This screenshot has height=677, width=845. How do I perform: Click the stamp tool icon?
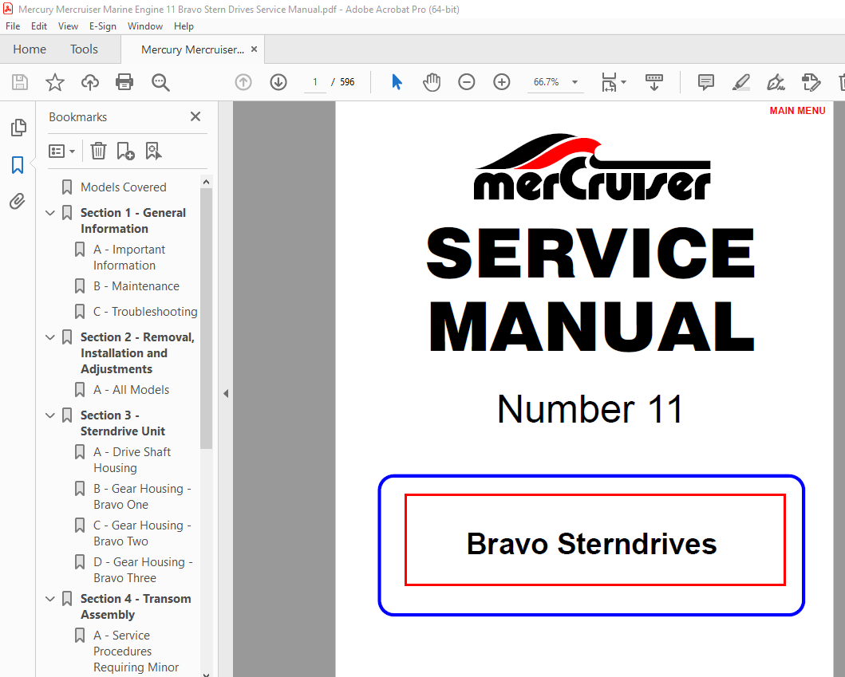(811, 82)
